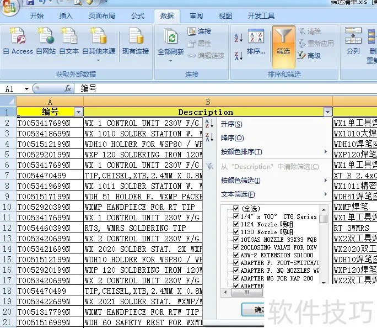Open Advanced (高级) filter
Viewport: 377px width, 328px height.
pos(309,56)
